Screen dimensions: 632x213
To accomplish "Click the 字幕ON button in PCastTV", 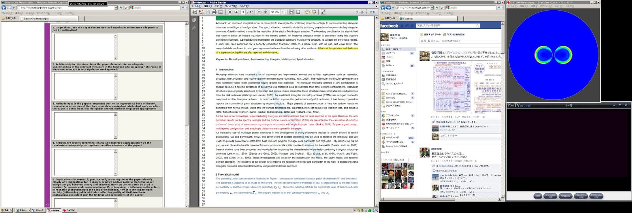I will (x=566, y=196).
